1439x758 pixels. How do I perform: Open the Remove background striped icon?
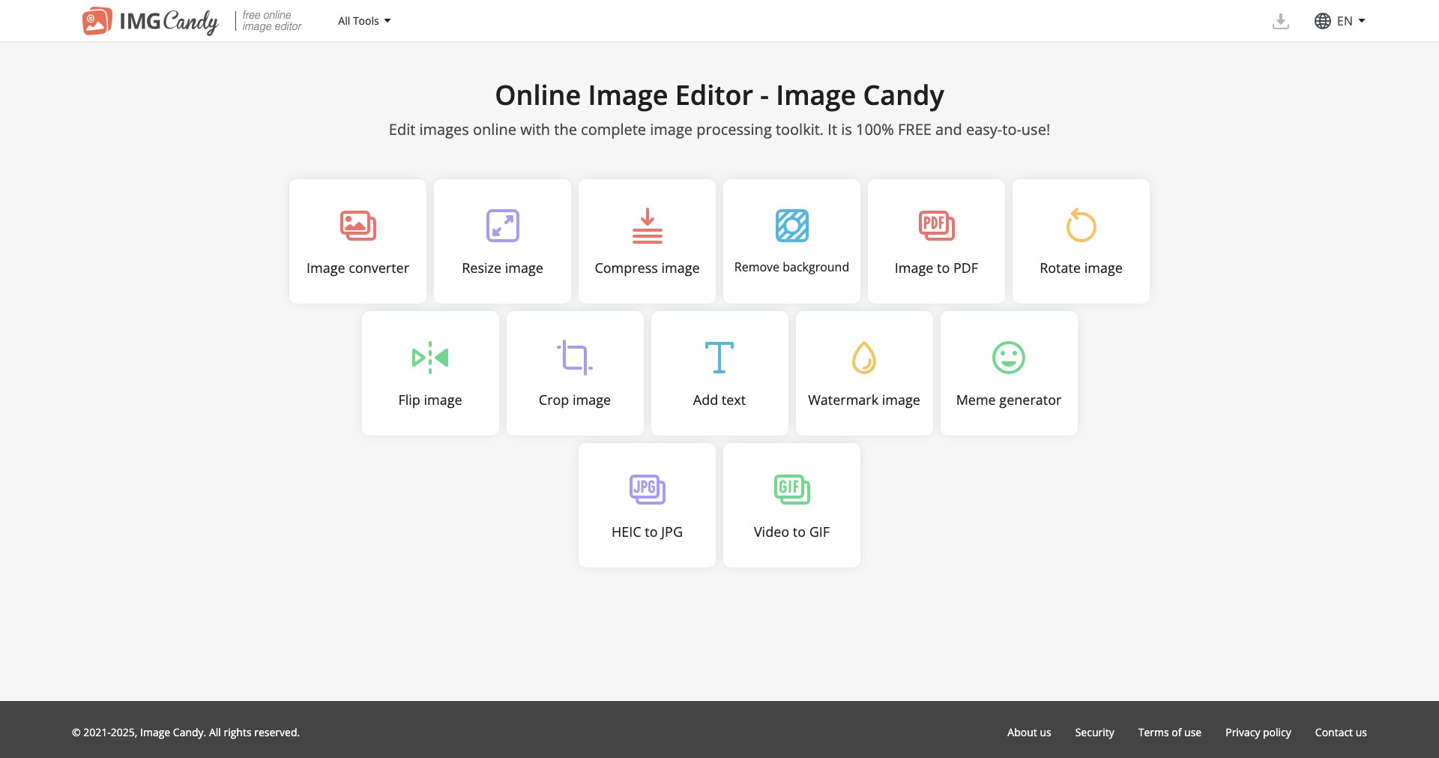[791, 226]
